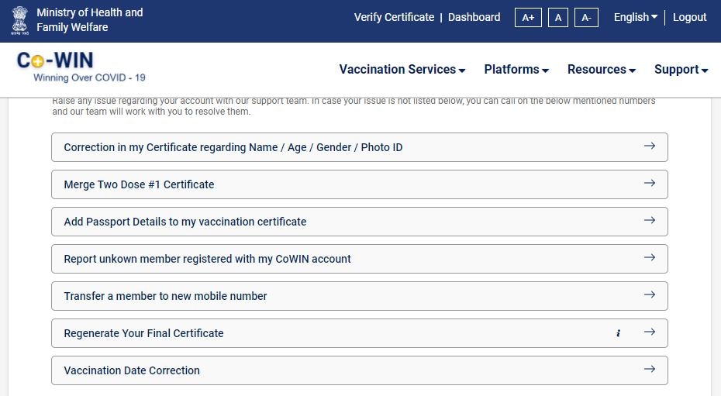
Task: Click the info icon on Regenerate Your Final Certificate
Action: 619,333
